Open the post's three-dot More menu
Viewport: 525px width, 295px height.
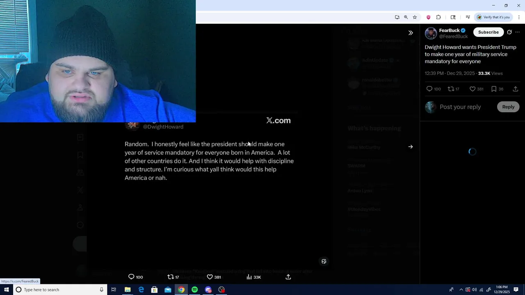pos(518,32)
